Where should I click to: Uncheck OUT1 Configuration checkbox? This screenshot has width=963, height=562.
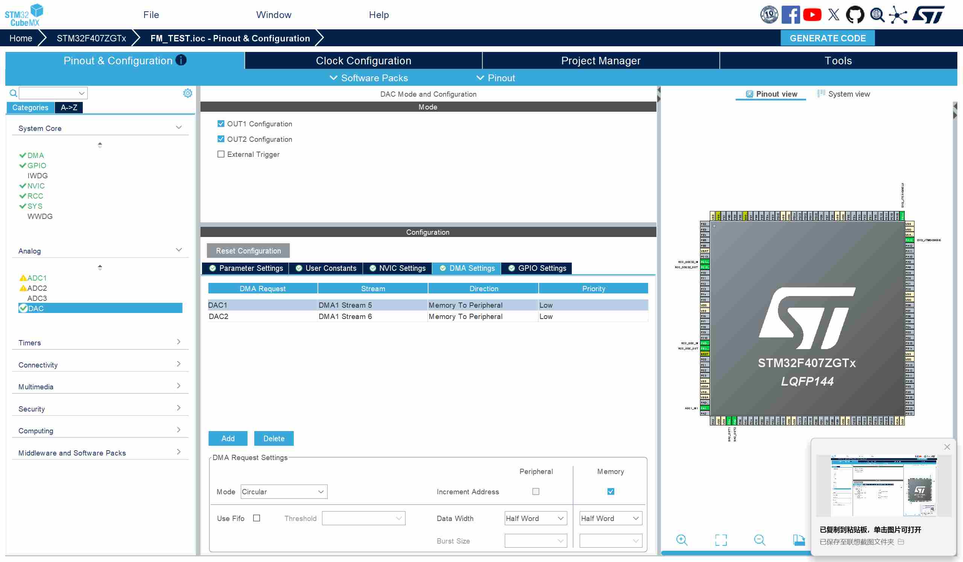coord(221,123)
